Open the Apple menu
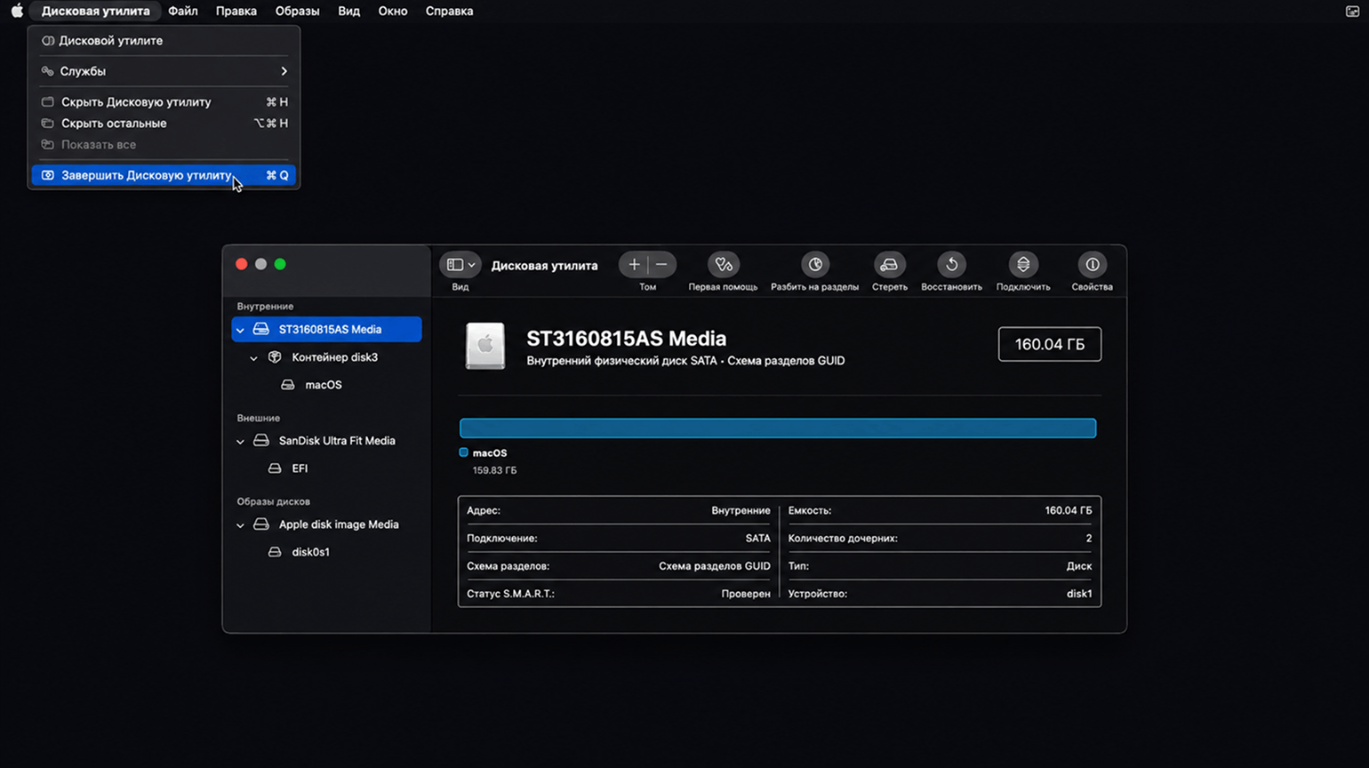 [17, 11]
